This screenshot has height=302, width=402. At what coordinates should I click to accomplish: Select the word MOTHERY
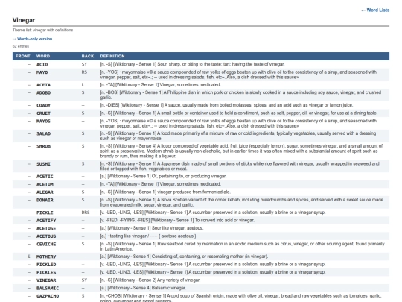[x=46, y=257]
